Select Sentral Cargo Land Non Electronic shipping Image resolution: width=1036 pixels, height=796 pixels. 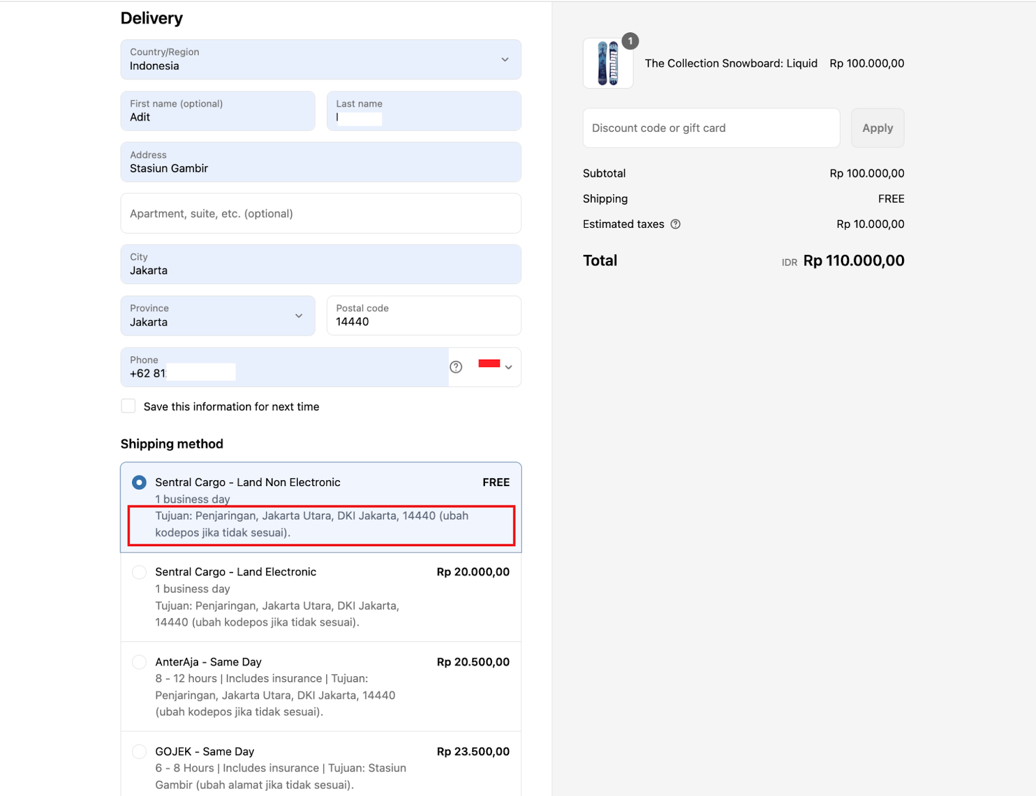[139, 482]
